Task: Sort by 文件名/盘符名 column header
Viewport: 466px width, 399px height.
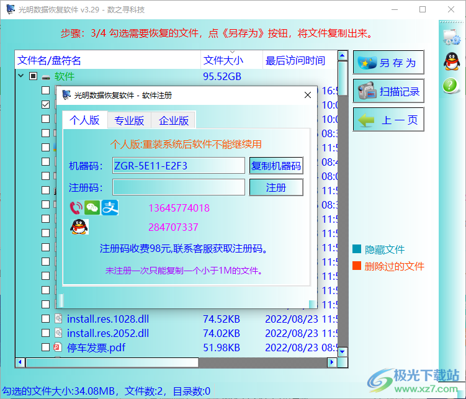Action: 108,60
